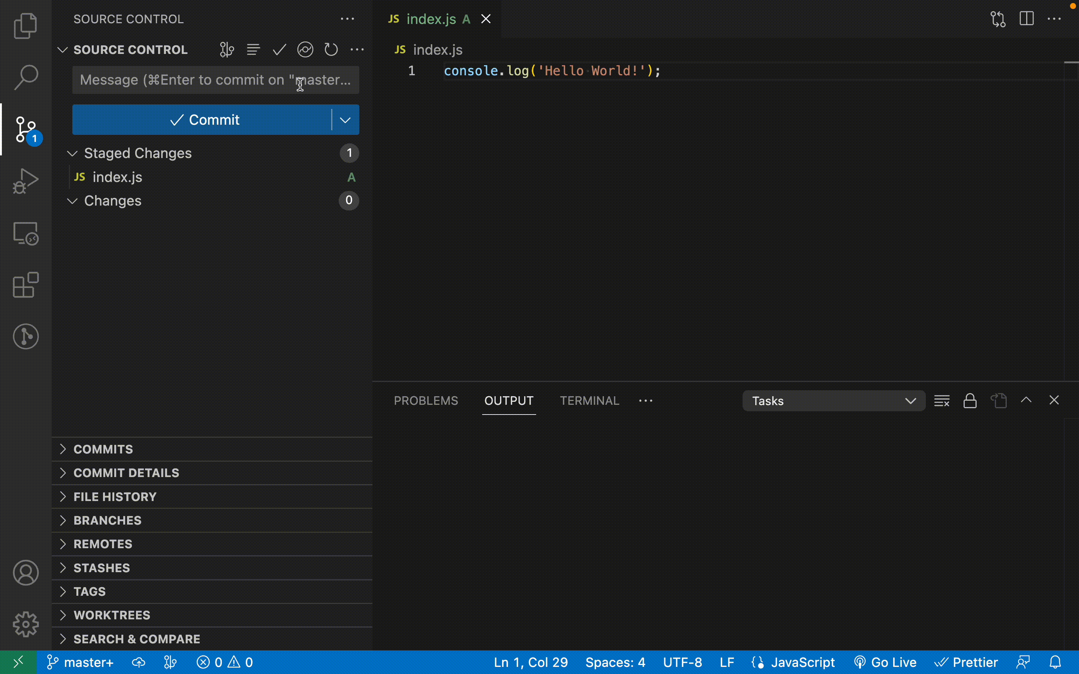Click the checkmark commit icon in header

click(279, 49)
